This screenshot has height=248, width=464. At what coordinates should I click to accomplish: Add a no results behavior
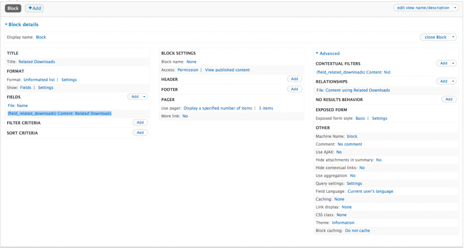pyautogui.click(x=449, y=99)
